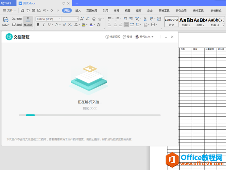Image resolution: width=226 pixels, height=170 pixels.
Task: Click the Save icon in quick access toolbar
Action: tap(22, 10)
